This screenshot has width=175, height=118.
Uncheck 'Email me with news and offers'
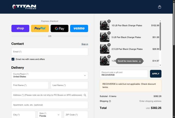[13, 59]
